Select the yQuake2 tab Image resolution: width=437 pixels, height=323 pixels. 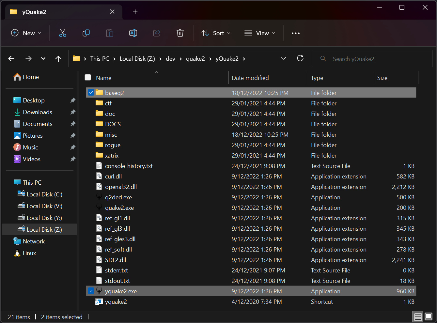(64, 12)
